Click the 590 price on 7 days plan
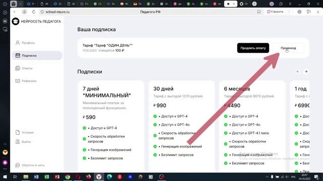 point(89,117)
